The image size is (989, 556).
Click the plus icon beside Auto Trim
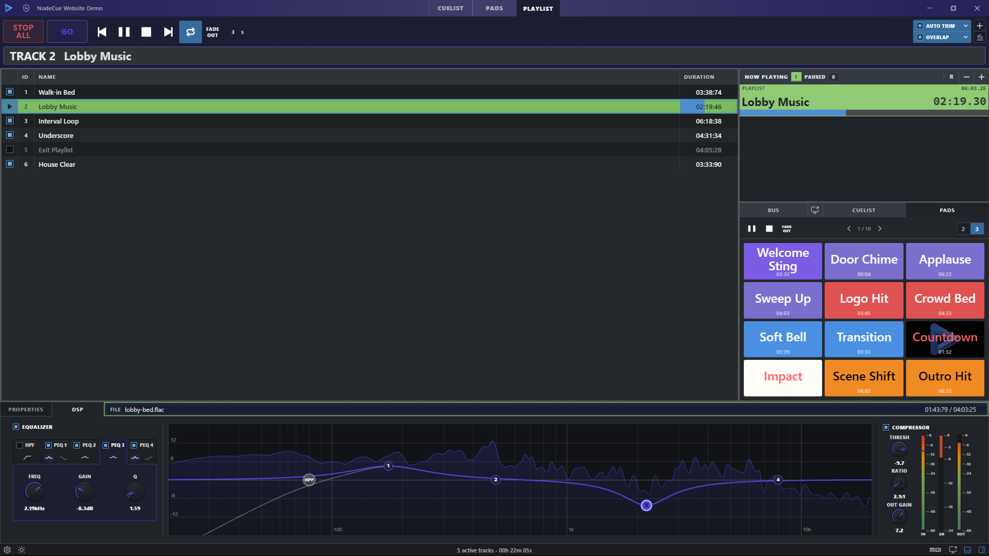click(980, 26)
